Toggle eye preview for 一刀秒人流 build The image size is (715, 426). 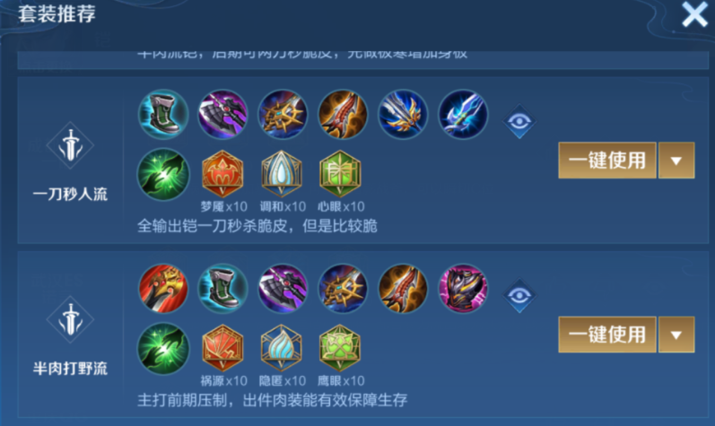pyautogui.click(x=519, y=121)
